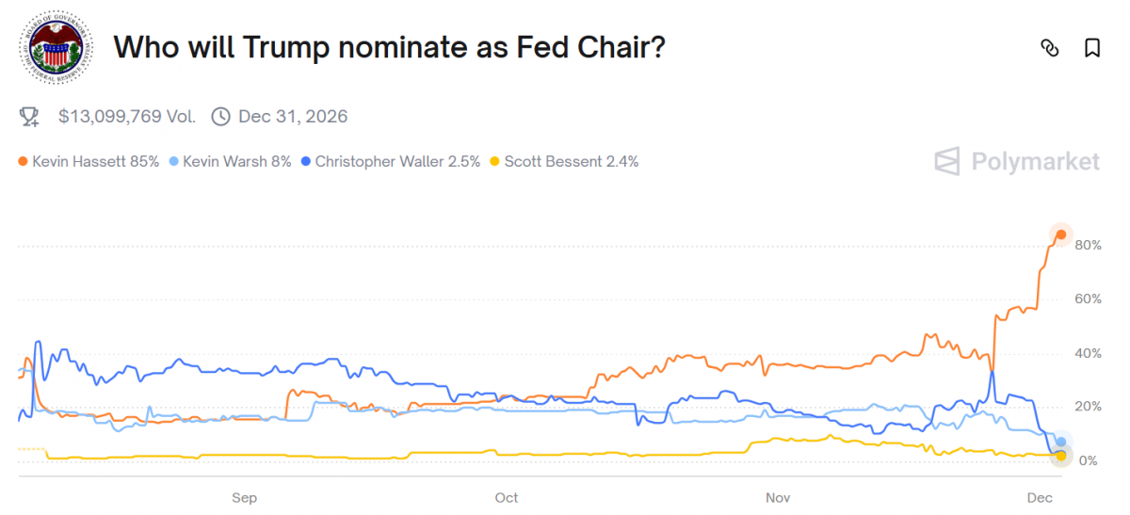Click the clock icon beside the end date
Image resolution: width=1130 pixels, height=515 pixels.
[x=220, y=117]
